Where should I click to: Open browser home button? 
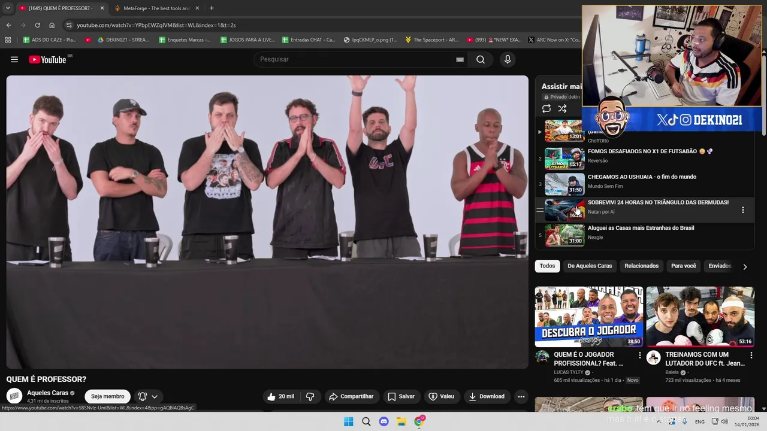(x=52, y=25)
